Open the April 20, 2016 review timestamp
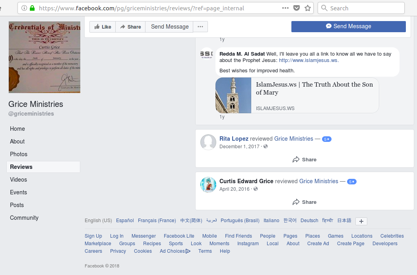Screen dimensions: 417x275 pyautogui.click(x=234, y=189)
